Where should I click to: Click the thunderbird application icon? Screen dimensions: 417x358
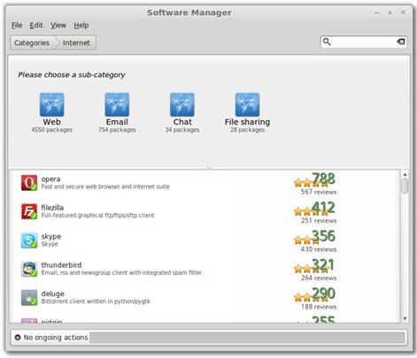pos(29,269)
